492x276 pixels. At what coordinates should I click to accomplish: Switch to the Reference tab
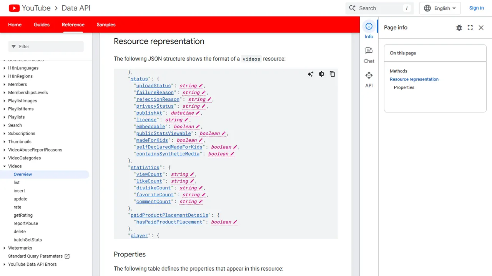coord(73,25)
